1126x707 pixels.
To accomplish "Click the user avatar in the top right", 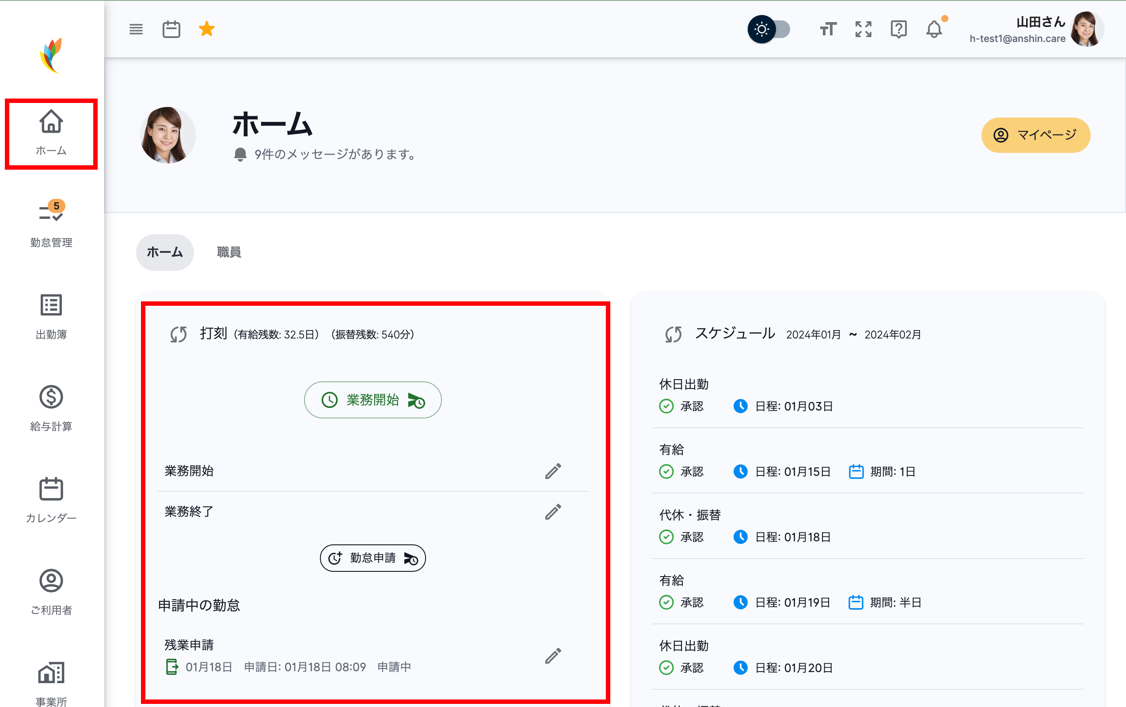I will pyautogui.click(x=1086, y=29).
